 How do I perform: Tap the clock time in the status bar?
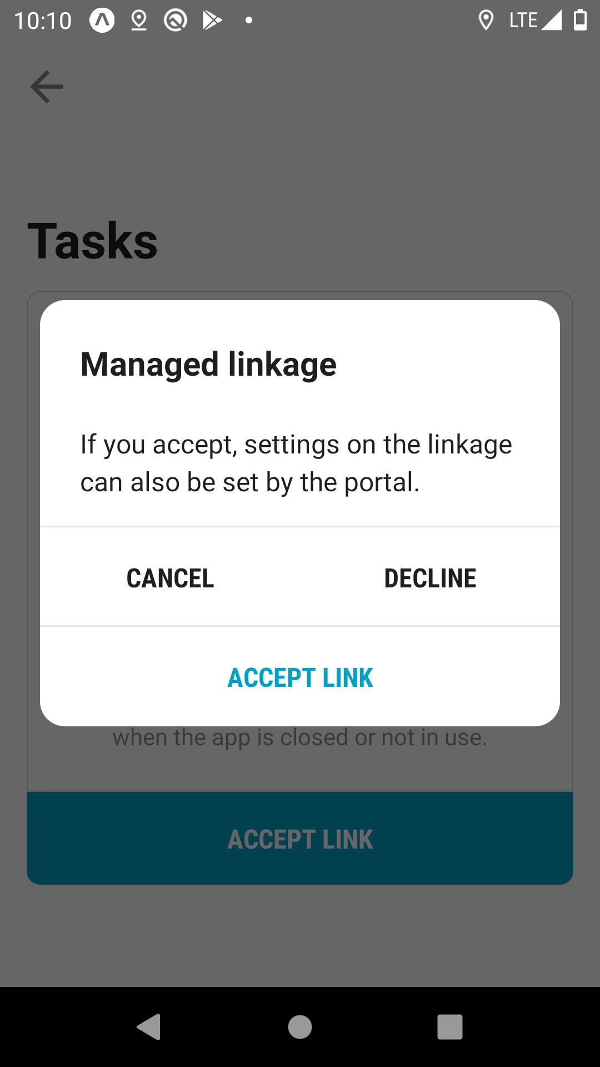coord(43,21)
